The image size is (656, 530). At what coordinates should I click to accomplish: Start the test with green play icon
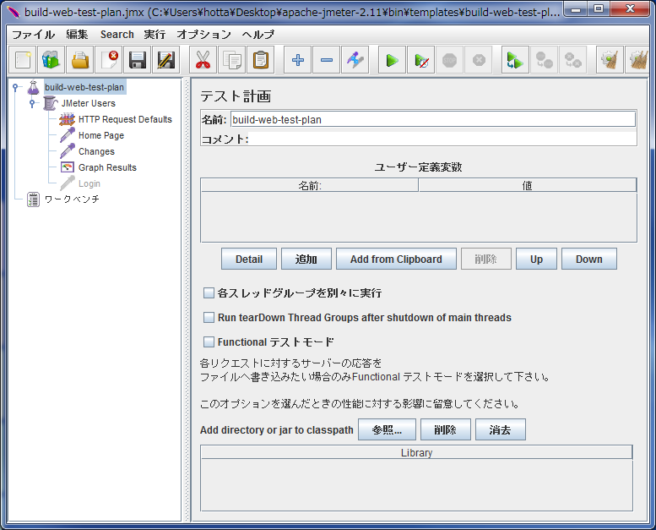tap(392, 60)
